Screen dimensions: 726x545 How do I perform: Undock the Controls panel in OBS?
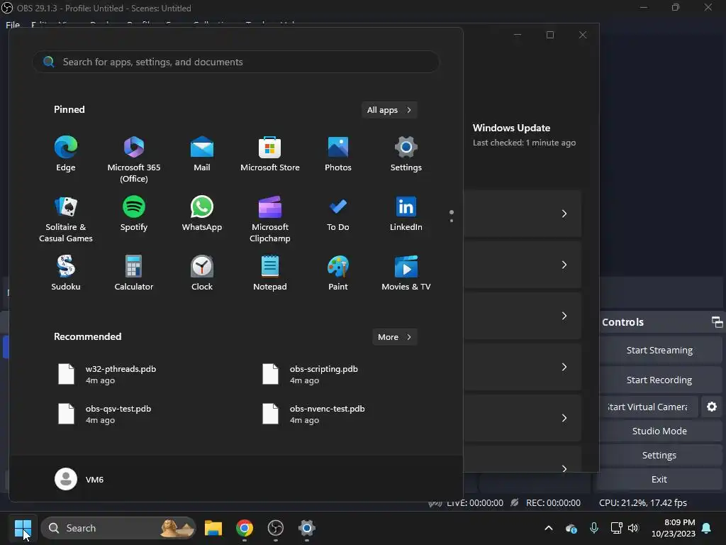click(717, 321)
